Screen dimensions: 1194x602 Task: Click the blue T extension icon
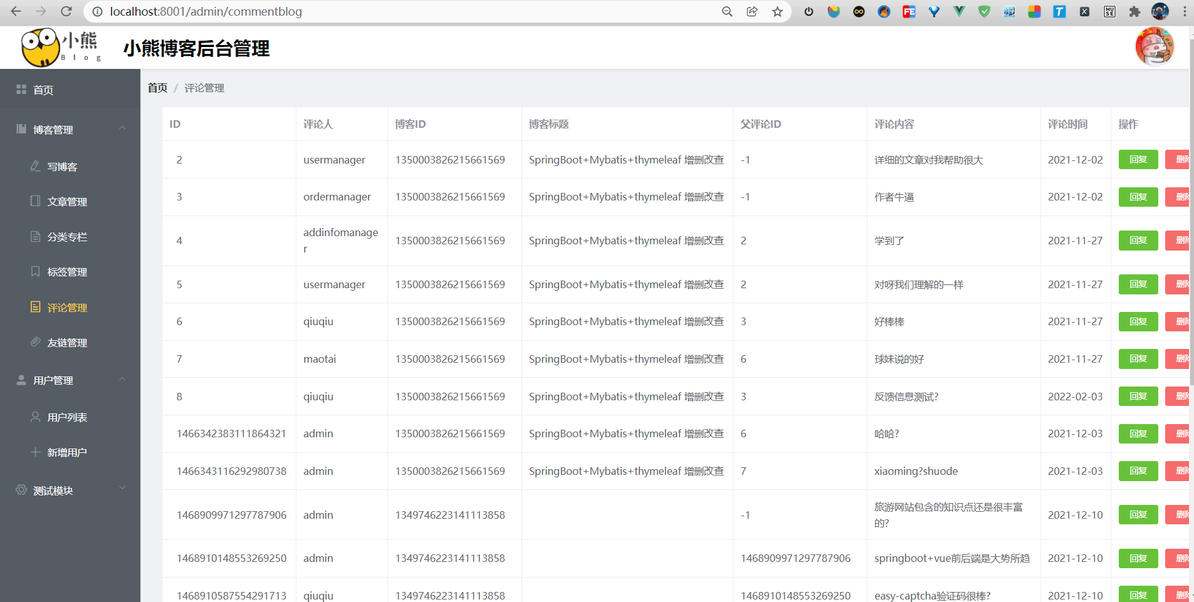click(1059, 11)
